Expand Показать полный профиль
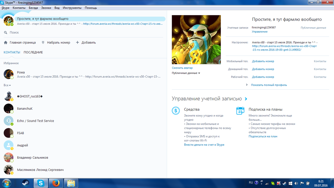Viewport: 334px width, 188px height. tap(269, 85)
